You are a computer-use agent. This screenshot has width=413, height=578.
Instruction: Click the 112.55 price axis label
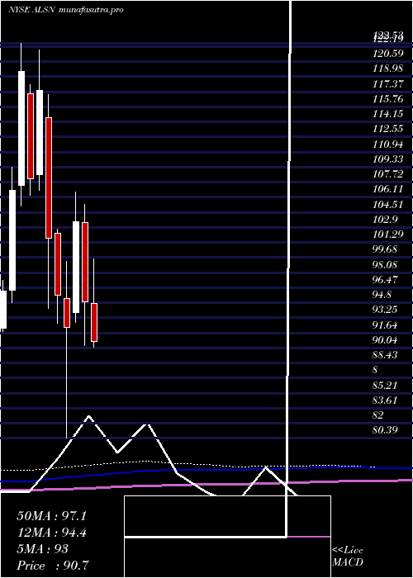tap(387, 129)
